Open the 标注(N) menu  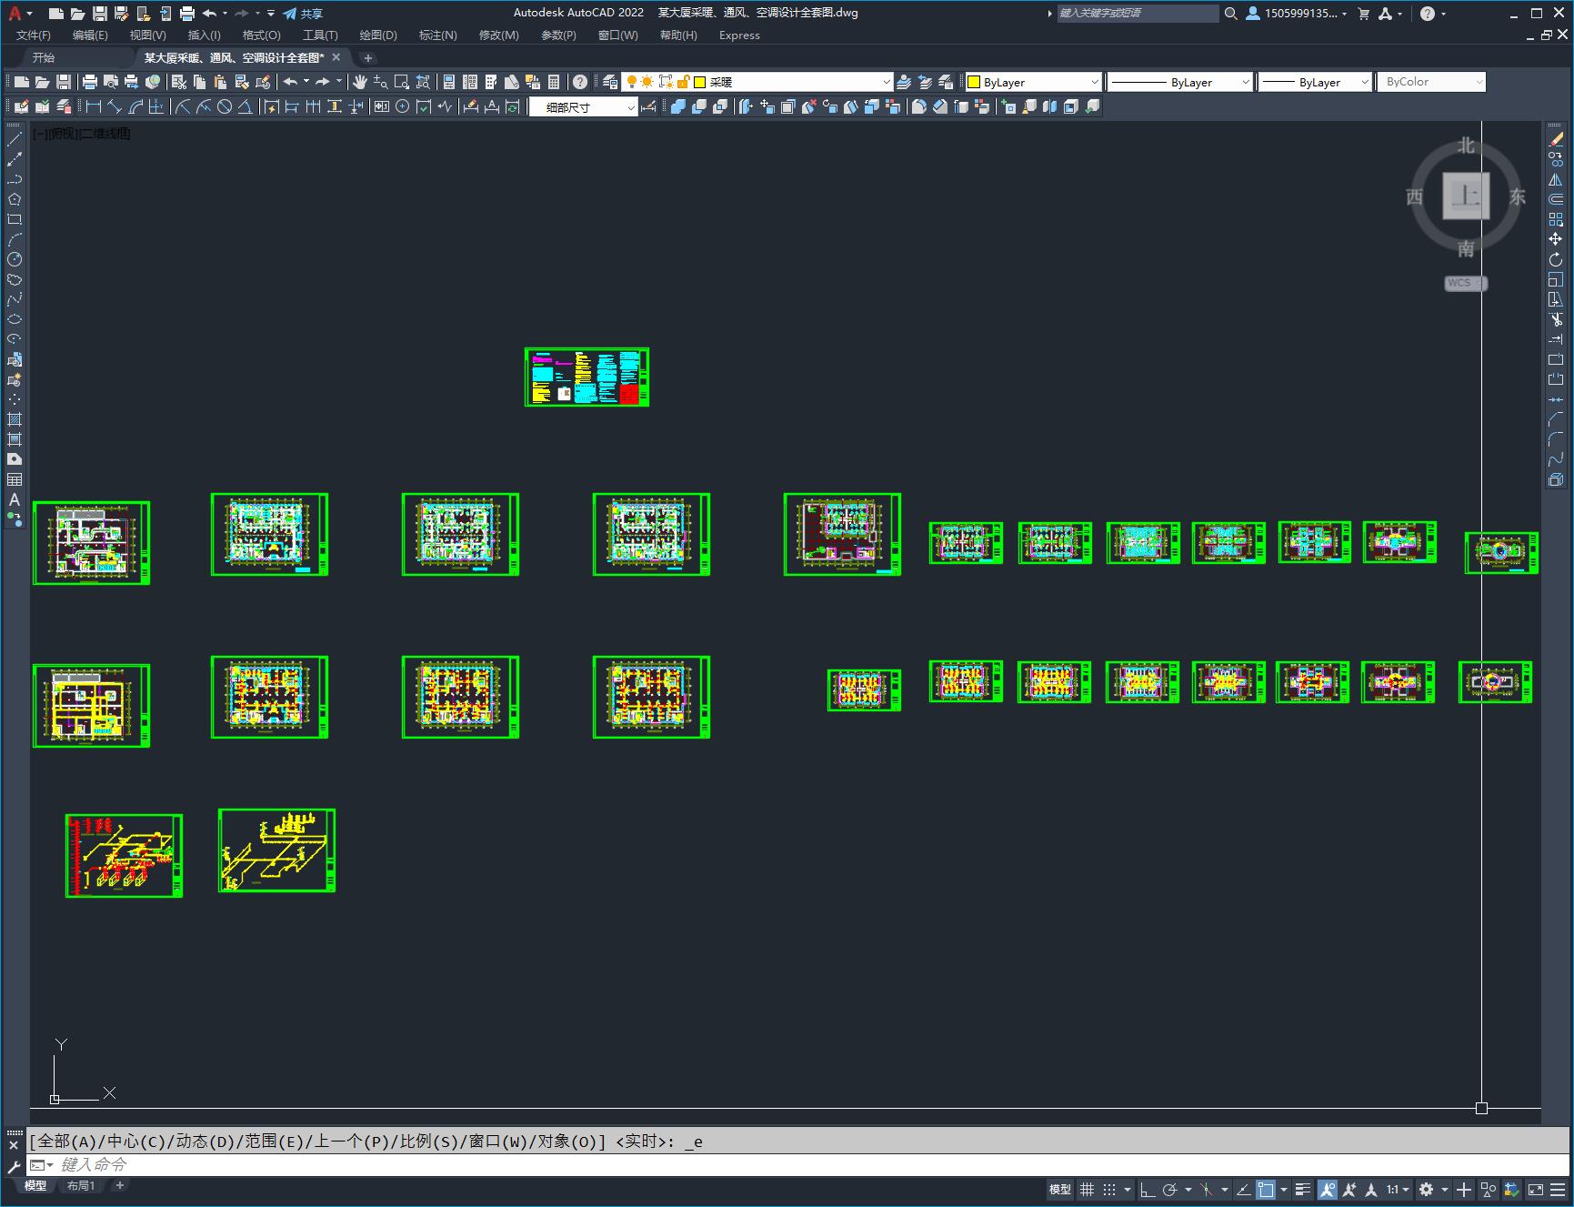(x=437, y=35)
